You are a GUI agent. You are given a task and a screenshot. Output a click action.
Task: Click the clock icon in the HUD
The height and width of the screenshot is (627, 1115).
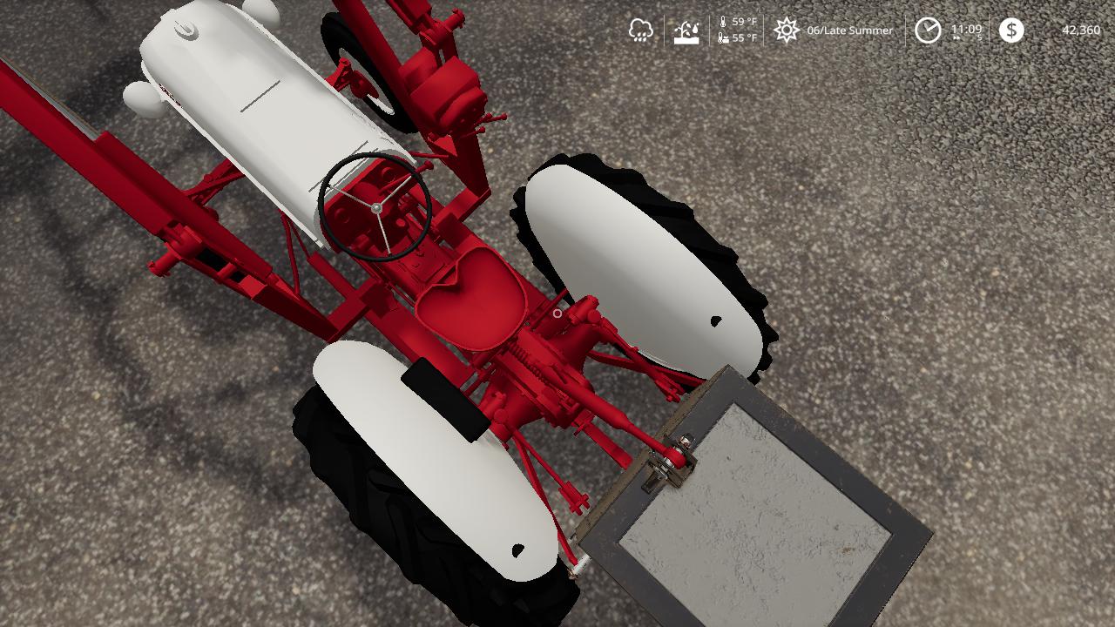928,30
